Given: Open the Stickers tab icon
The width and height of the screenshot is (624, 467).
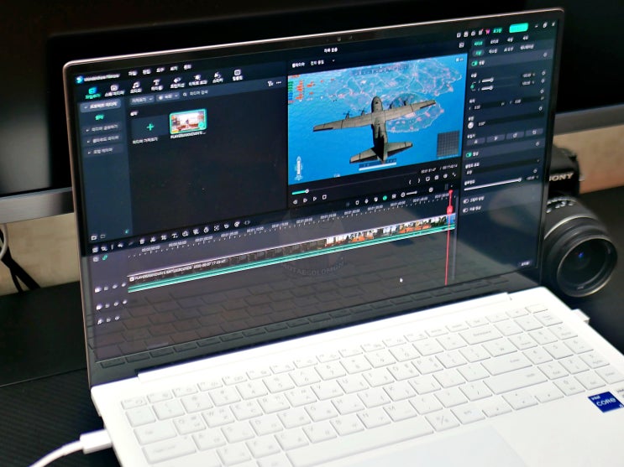Looking at the screenshot, I should (218, 77).
